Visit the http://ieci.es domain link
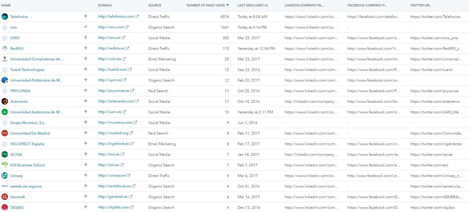This screenshot has height=212, width=469. click(x=109, y=154)
